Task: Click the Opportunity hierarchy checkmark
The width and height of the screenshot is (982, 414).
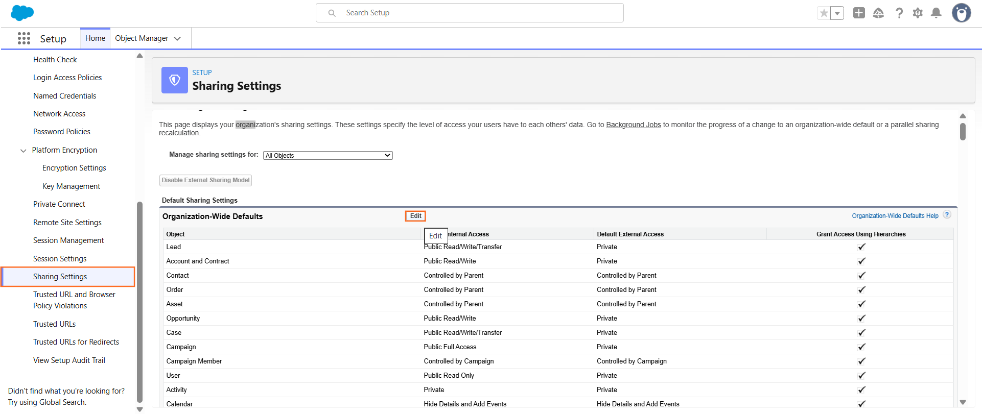Action: pos(861,318)
